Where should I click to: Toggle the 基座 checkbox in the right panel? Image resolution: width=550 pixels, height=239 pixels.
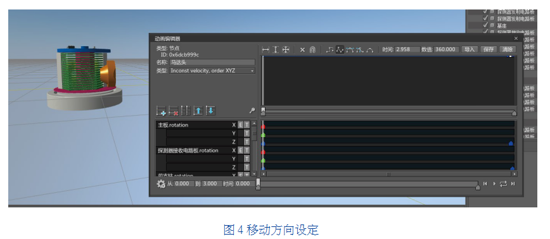click(485, 25)
